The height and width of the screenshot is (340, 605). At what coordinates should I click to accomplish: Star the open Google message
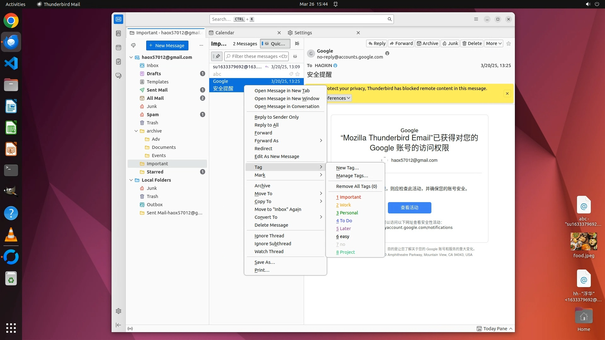pyautogui.click(x=508, y=43)
